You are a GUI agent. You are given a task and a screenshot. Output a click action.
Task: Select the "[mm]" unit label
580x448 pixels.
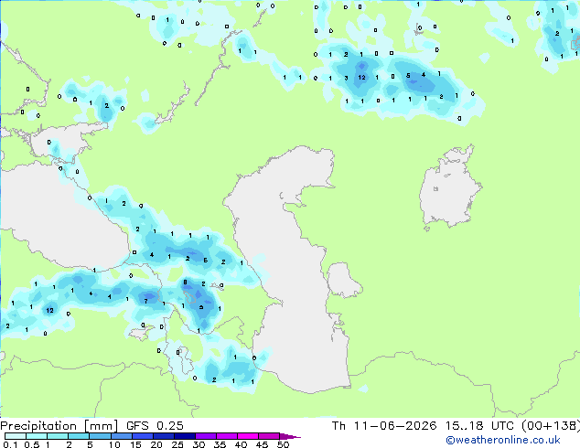(101, 426)
